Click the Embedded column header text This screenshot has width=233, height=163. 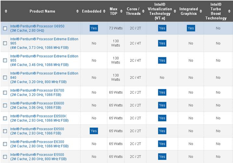point(92,11)
